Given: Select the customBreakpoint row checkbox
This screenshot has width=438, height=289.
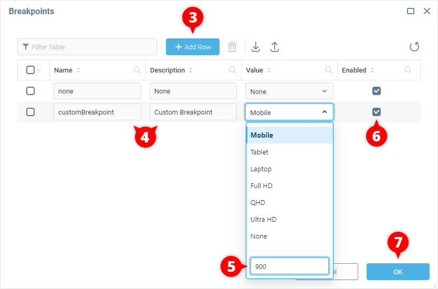Looking at the screenshot, I should click(x=30, y=112).
